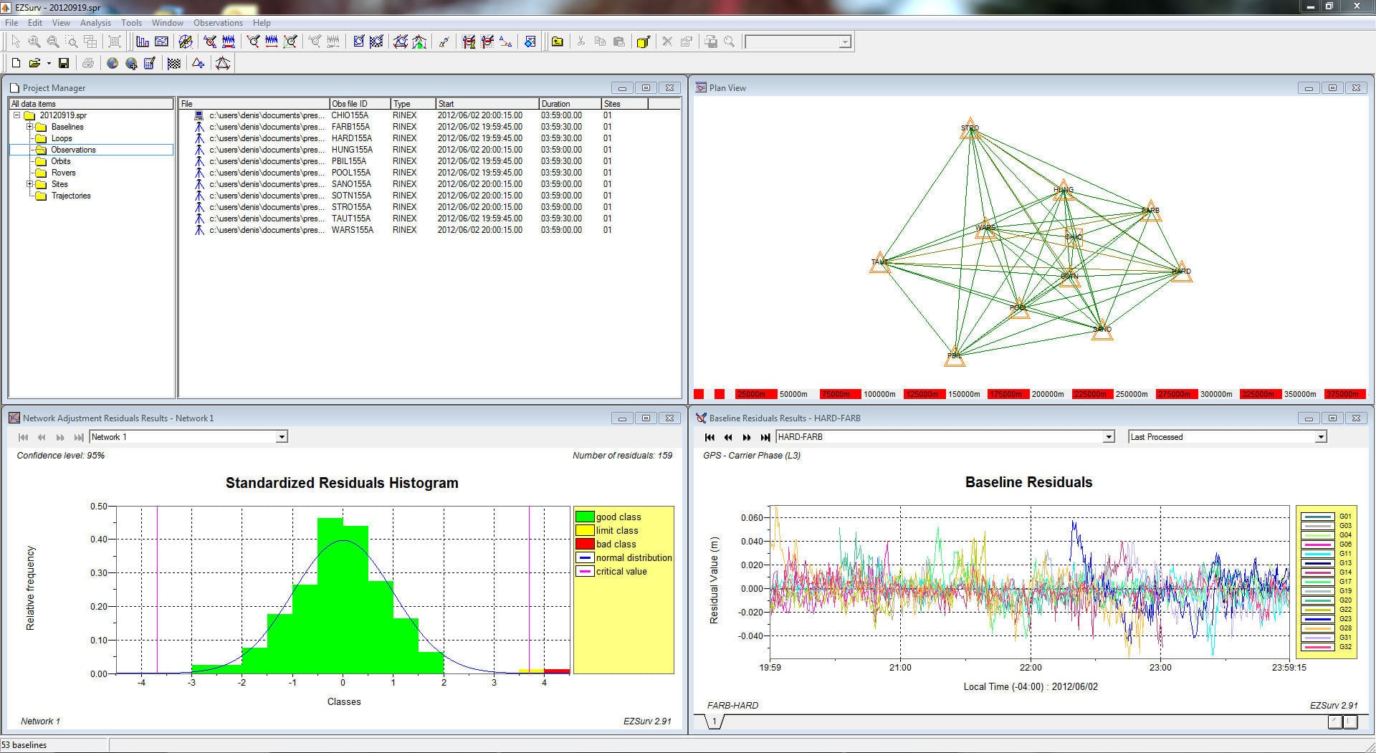Click the bar chart histogram toolbar icon
The width and height of the screenshot is (1376, 753).
[142, 42]
